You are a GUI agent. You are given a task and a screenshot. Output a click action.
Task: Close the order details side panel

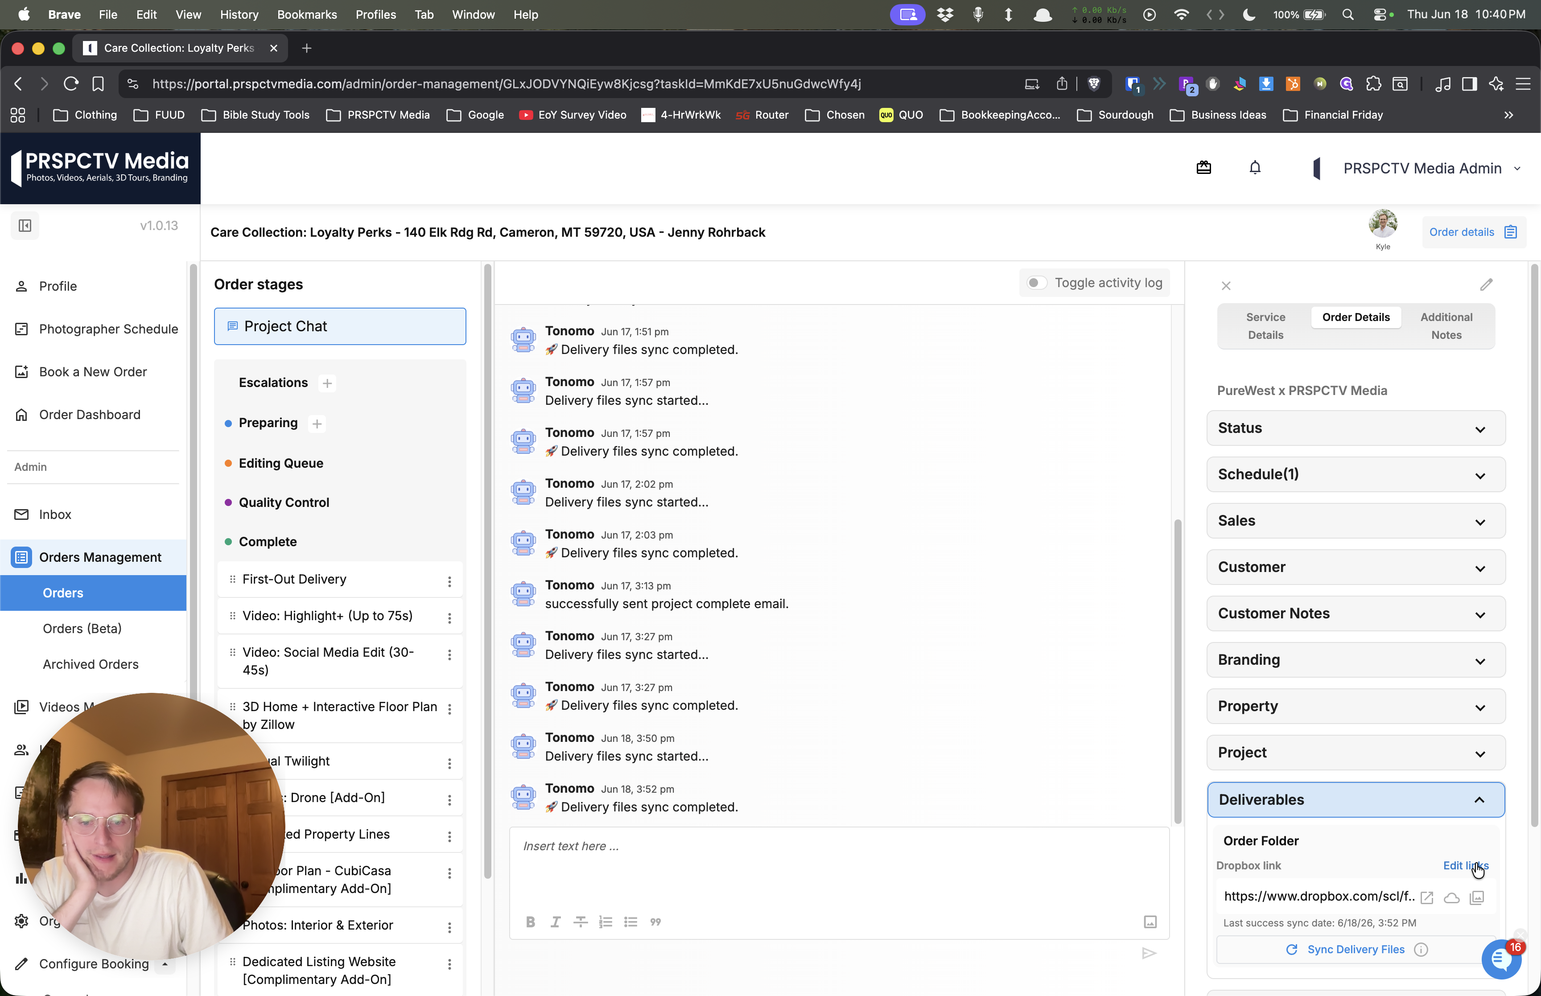click(x=1225, y=285)
